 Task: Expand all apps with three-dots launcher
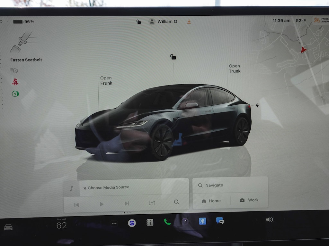point(114,224)
